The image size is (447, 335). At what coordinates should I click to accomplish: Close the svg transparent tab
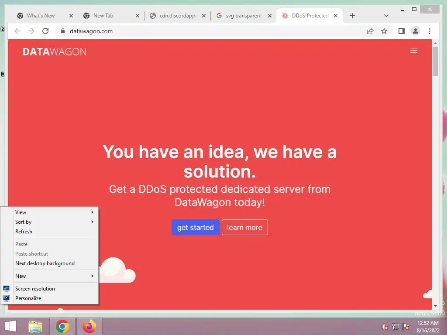point(270,16)
